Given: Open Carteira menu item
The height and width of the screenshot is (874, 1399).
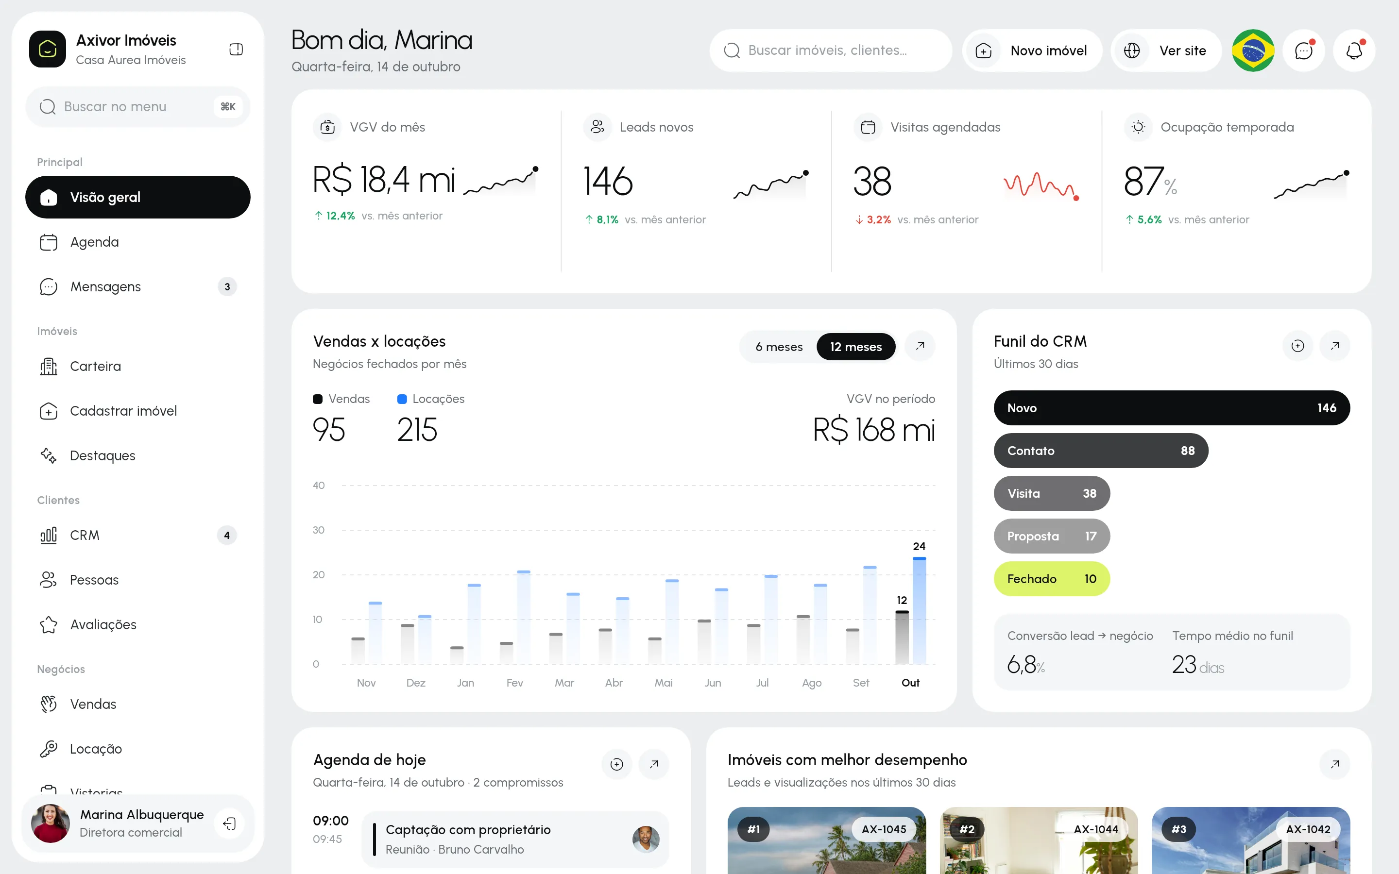Looking at the screenshot, I should tap(137, 367).
